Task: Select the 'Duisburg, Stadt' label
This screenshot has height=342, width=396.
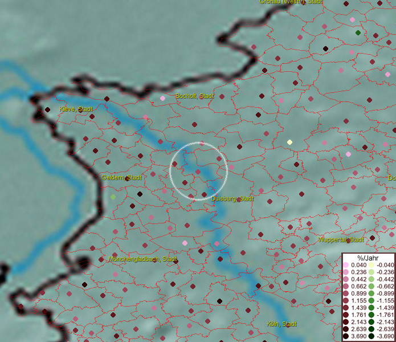Action: click(x=232, y=198)
